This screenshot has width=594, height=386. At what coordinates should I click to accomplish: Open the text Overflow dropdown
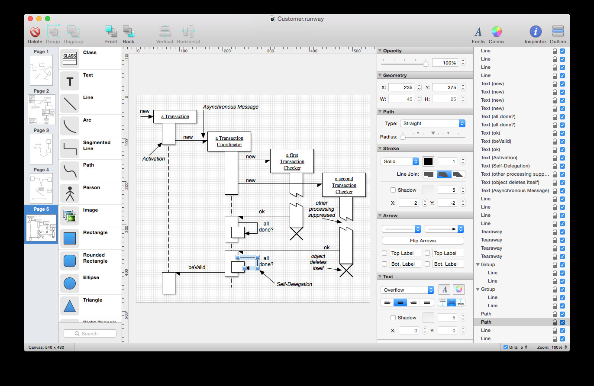pos(407,290)
